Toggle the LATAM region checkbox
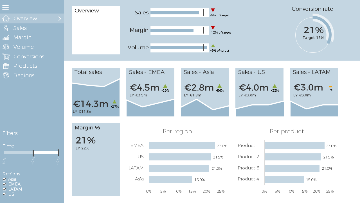This screenshot has width=360, height=203. tap(4, 189)
